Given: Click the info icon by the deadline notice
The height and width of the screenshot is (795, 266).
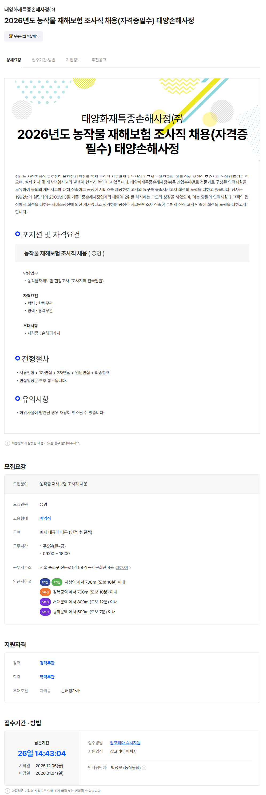Looking at the screenshot, I should (7, 791).
